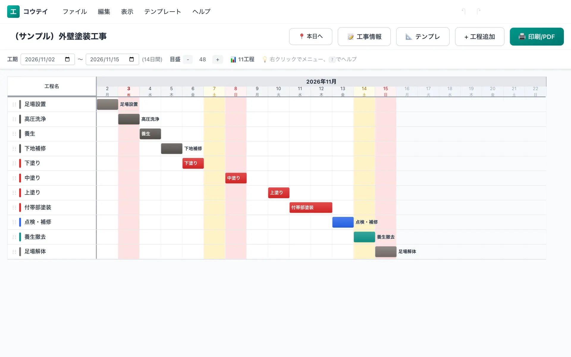Click drag handle of 上塗り row
The image size is (571, 357).
(14, 193)
